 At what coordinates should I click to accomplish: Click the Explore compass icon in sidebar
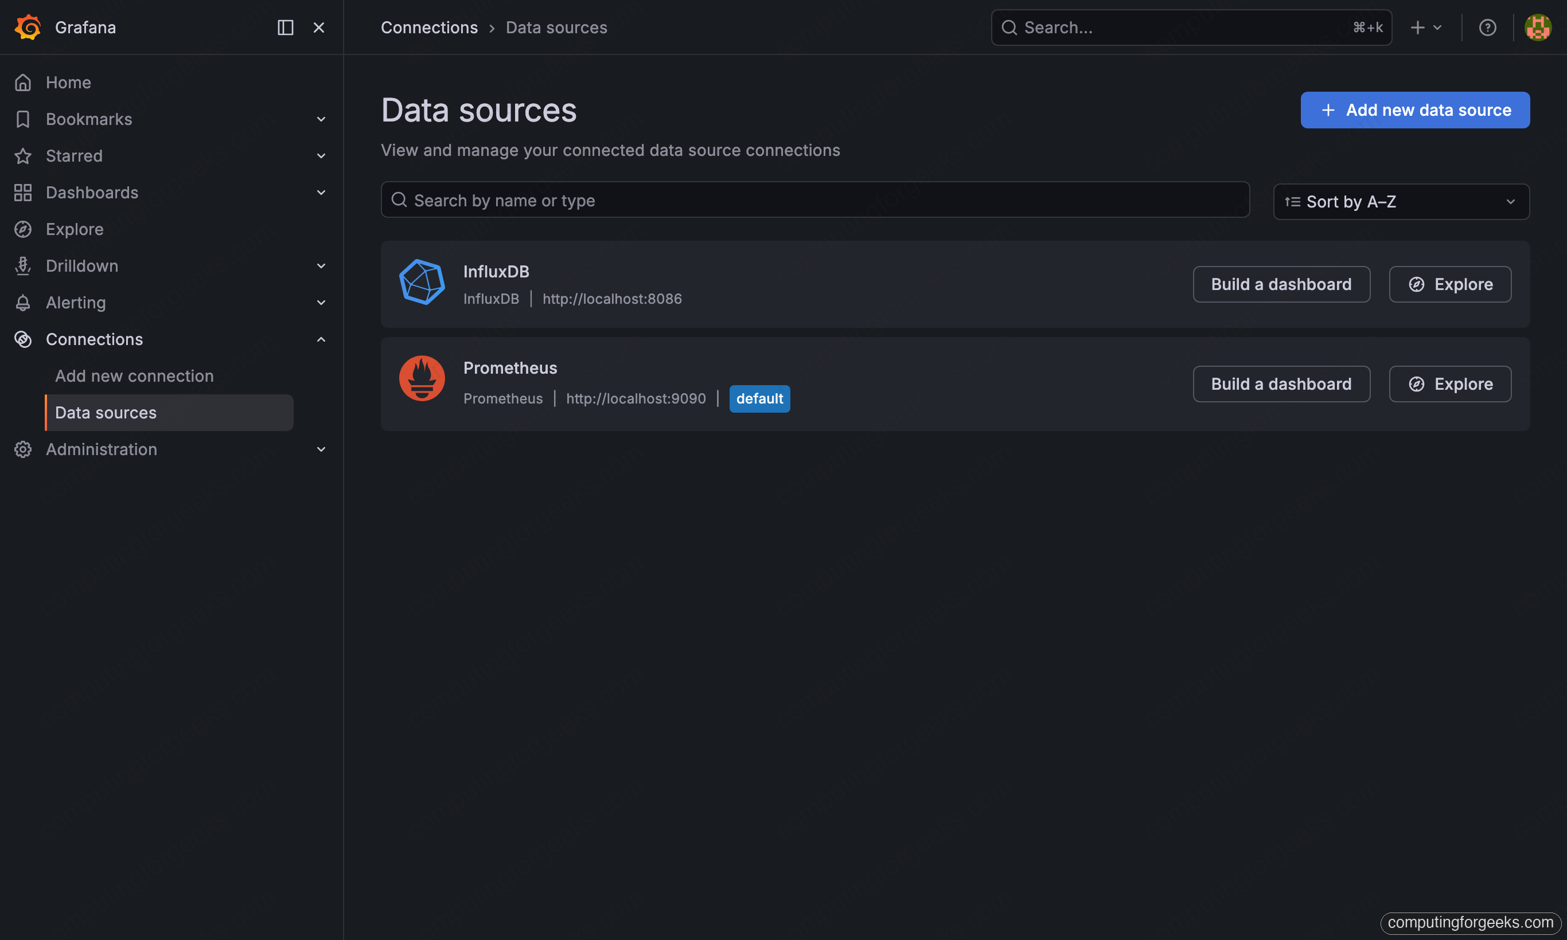click(23, 229)
